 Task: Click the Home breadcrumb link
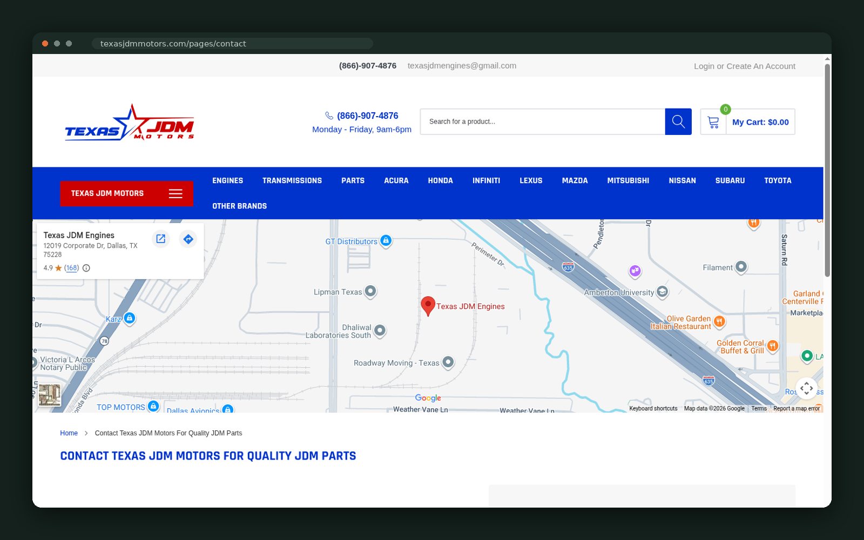pyautogui.click(x=69, y=433)
